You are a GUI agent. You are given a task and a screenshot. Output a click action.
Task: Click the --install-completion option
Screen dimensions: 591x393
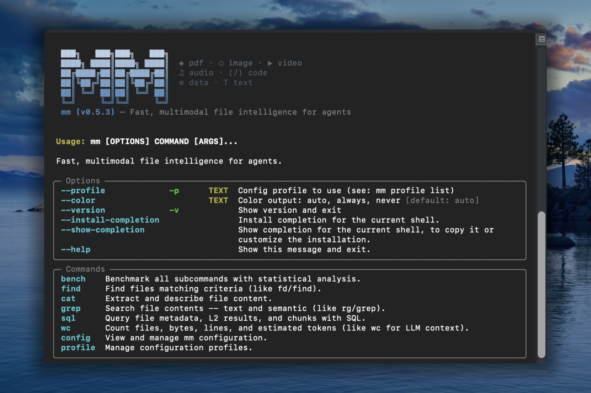(x=110, y=220)
